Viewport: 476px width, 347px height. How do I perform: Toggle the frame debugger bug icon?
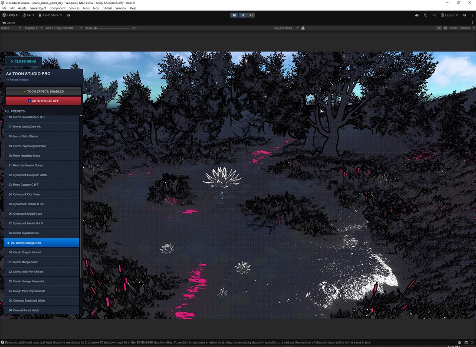coord(303,28)
